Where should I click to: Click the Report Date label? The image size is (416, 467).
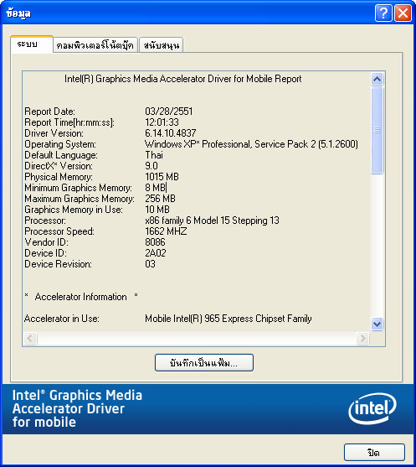[50, 112]
